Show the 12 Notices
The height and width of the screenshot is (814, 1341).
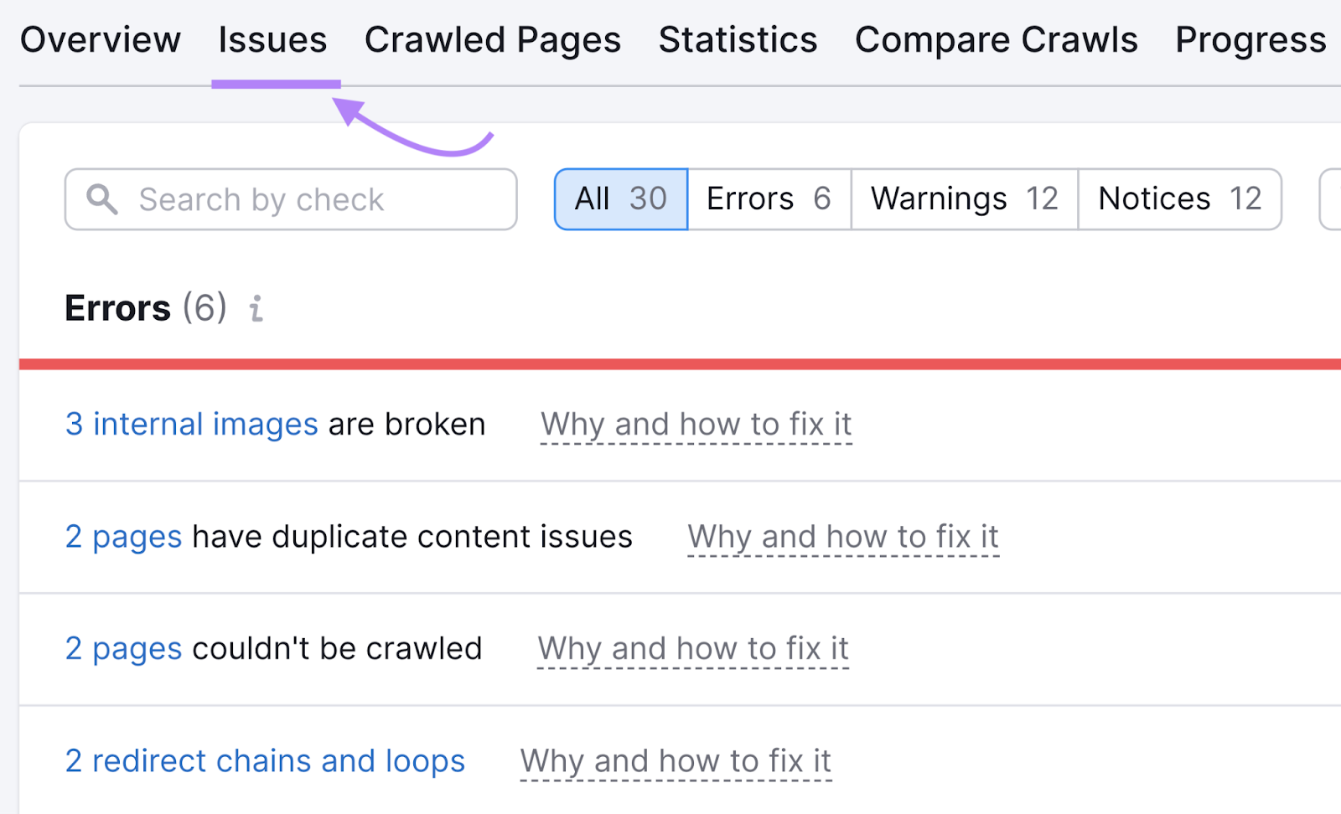click(1178, 198)
